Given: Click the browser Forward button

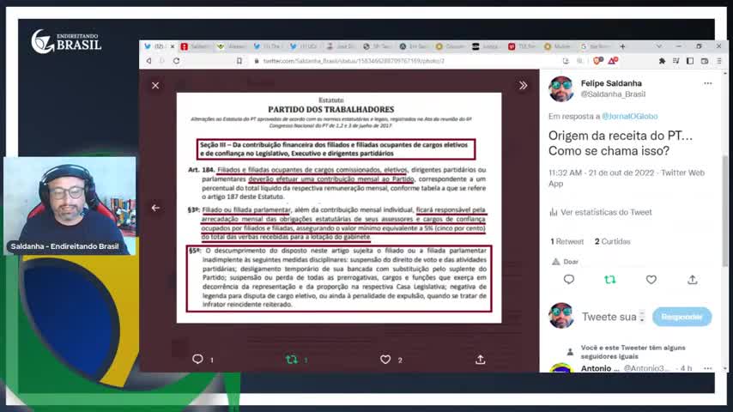Looking at the screenshot, I should click(162, 61).
